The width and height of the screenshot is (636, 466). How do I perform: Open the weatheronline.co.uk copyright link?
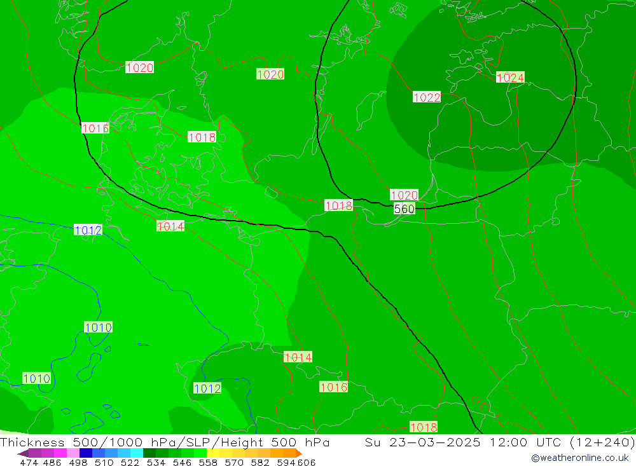(579, 458)
